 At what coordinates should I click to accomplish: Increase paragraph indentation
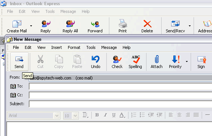click(159, 115)
